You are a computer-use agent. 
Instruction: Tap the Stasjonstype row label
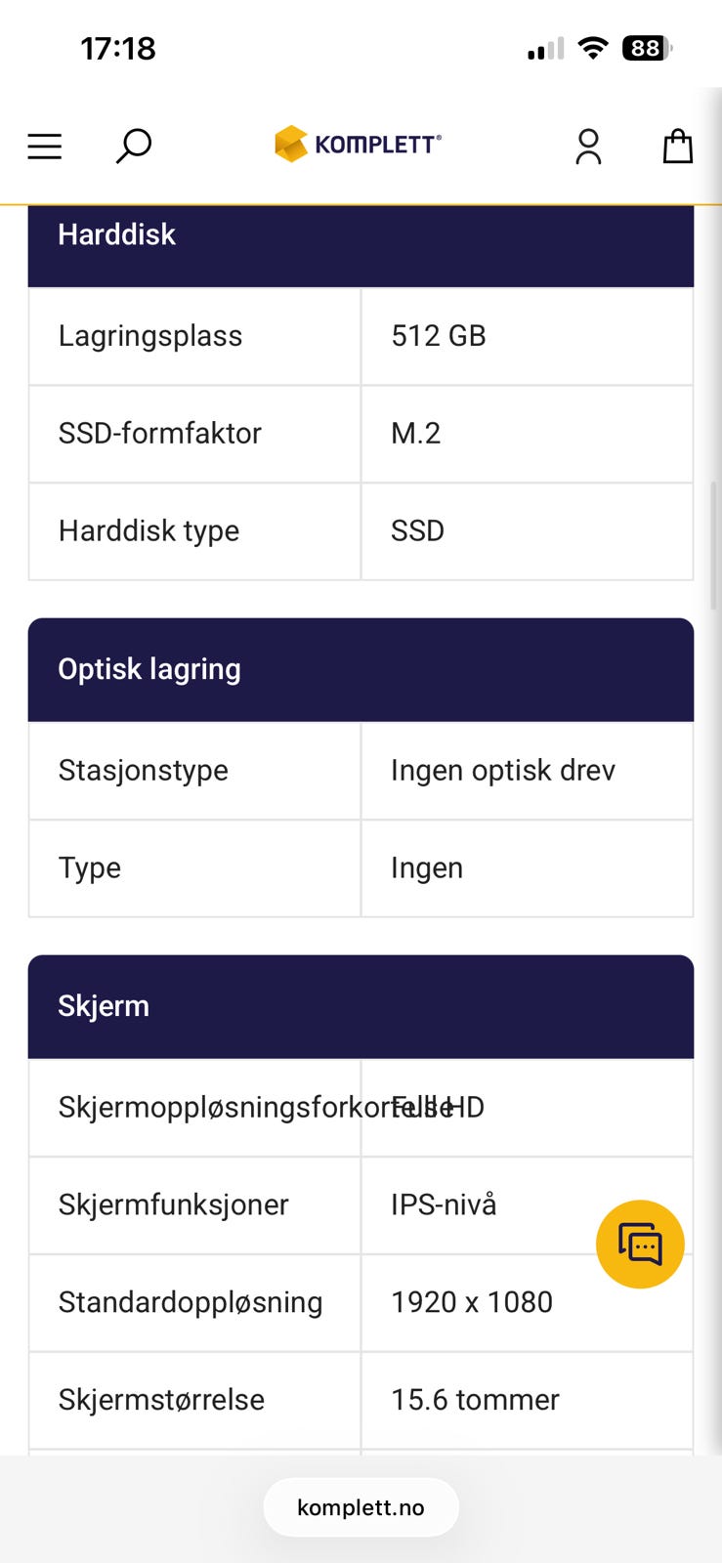144,771
